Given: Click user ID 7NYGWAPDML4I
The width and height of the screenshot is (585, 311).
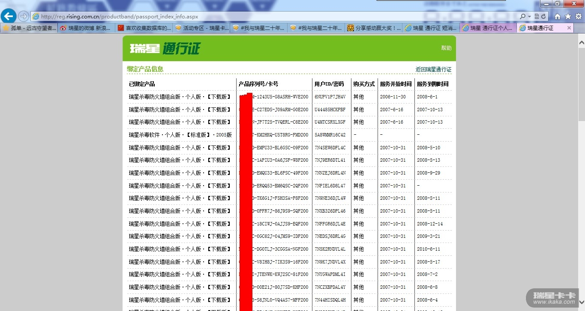Looking at the screenshot, I should 330,274.
